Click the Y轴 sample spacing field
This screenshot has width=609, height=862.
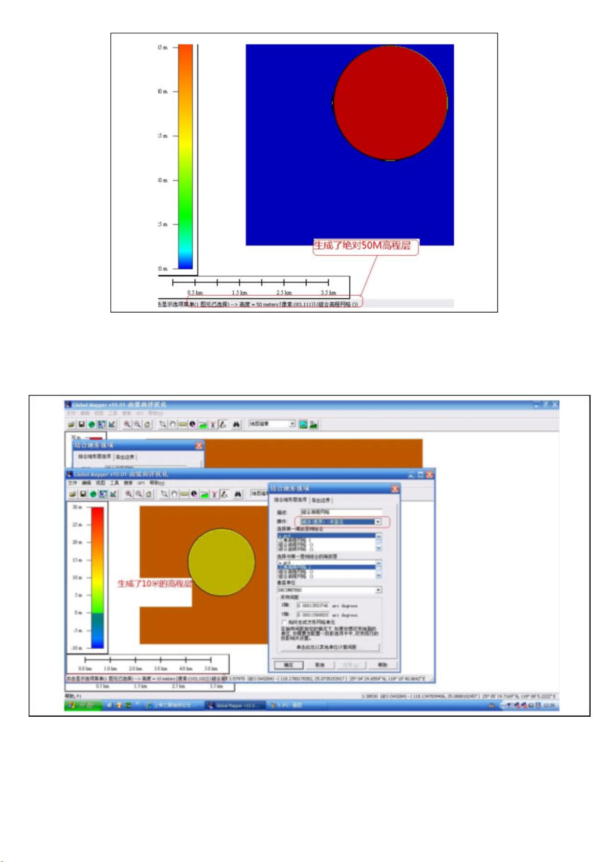313,614
